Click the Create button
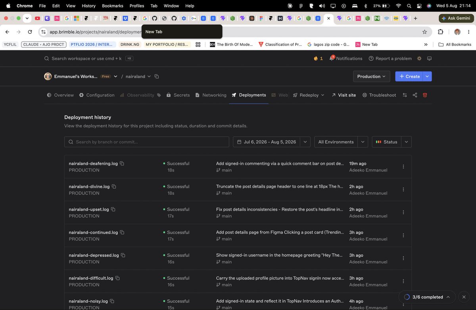 coord(409,76)
